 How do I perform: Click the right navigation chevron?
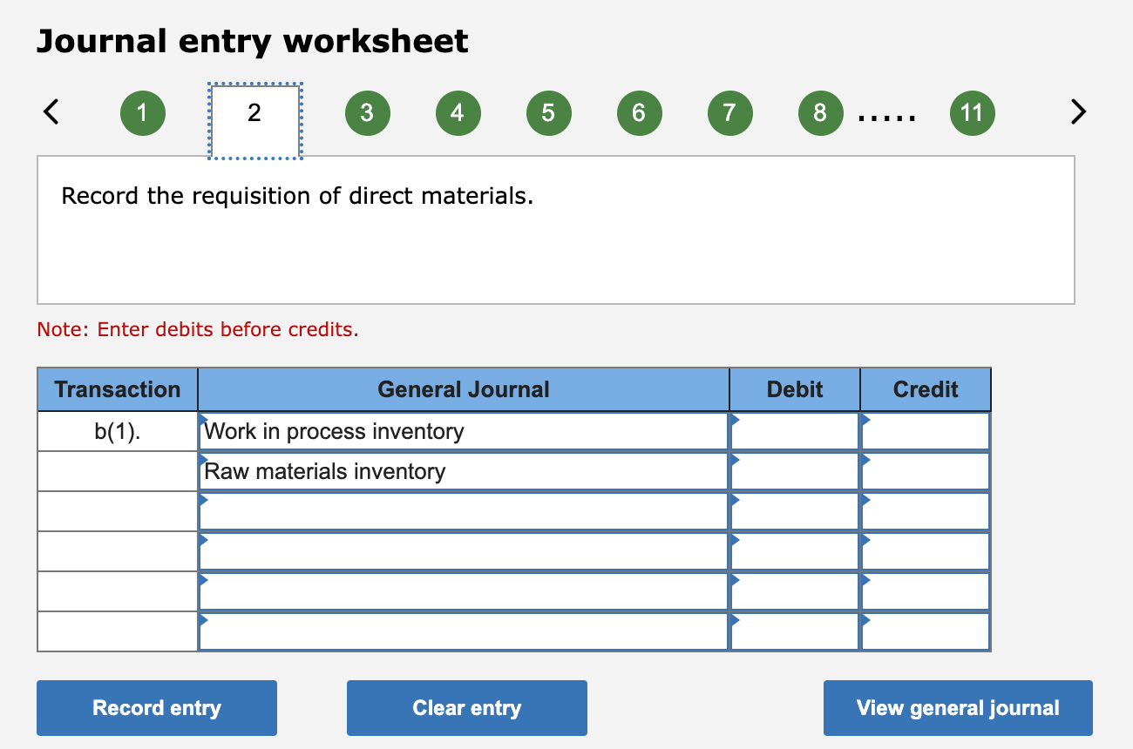1078,111
